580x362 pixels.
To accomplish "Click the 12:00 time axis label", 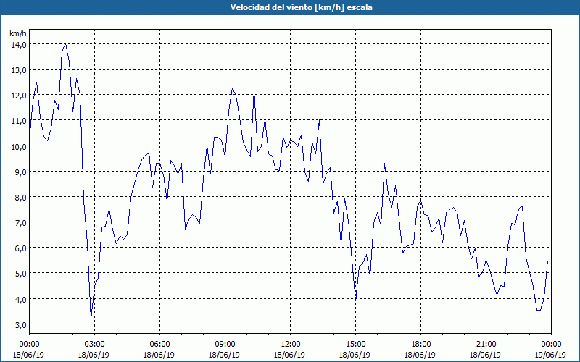I will coord(291,345).
